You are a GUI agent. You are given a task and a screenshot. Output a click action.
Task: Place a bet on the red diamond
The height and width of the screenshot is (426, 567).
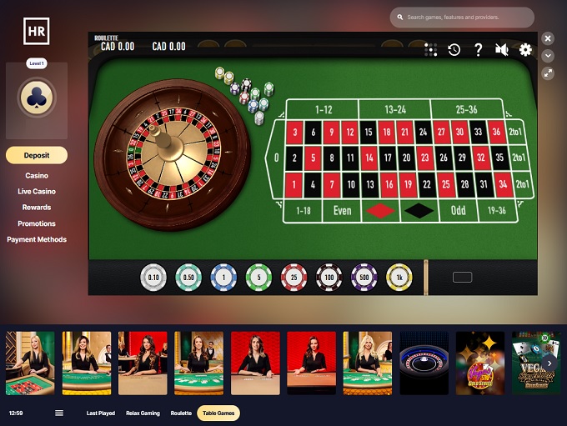pyautogui.click(x=380, y=210)
